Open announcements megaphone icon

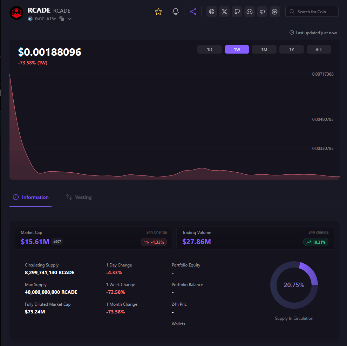tap(262, 12)
